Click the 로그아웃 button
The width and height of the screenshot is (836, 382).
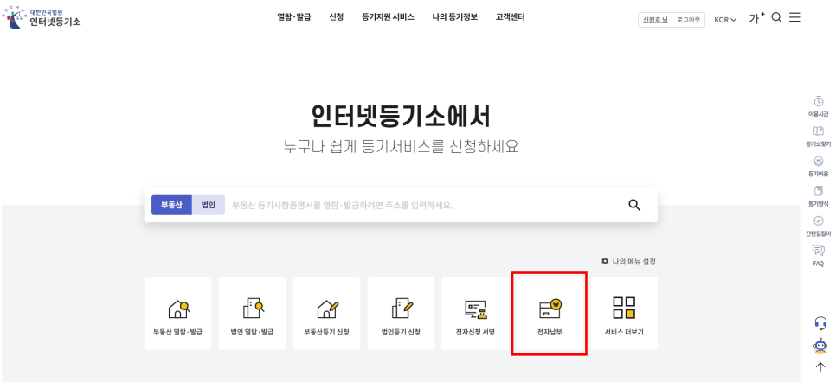(x=690, y=19)
